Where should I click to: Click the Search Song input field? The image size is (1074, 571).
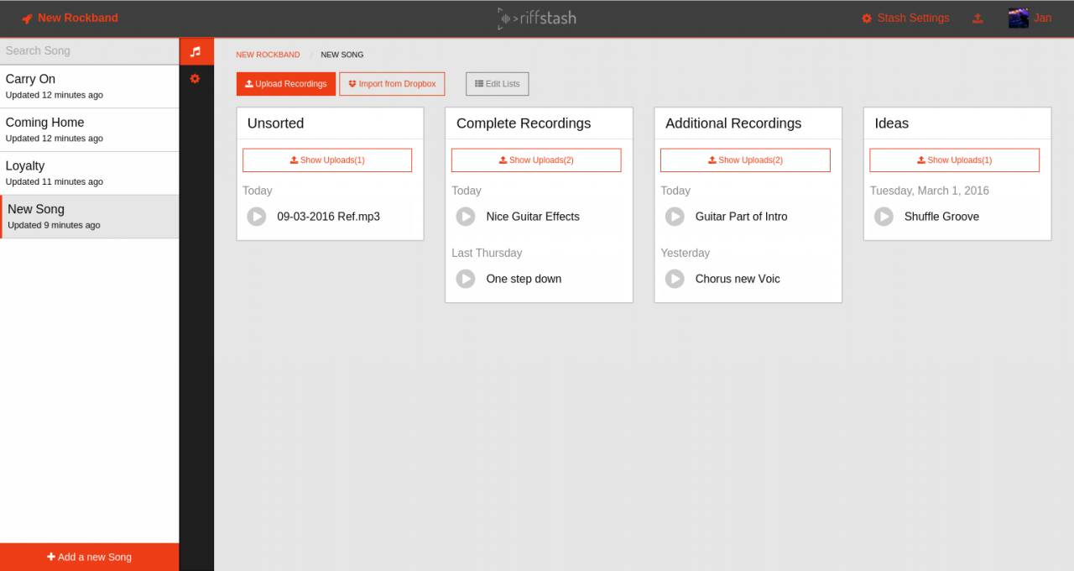(x=89, y=50)
